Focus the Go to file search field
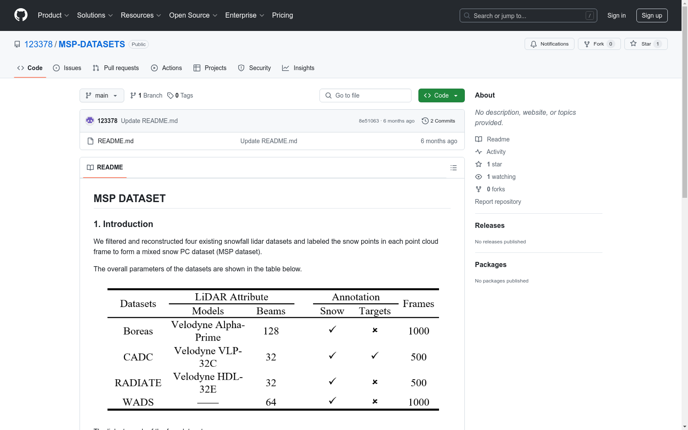The width and height of the screenshot is (688, 430). tap(365, 95)
